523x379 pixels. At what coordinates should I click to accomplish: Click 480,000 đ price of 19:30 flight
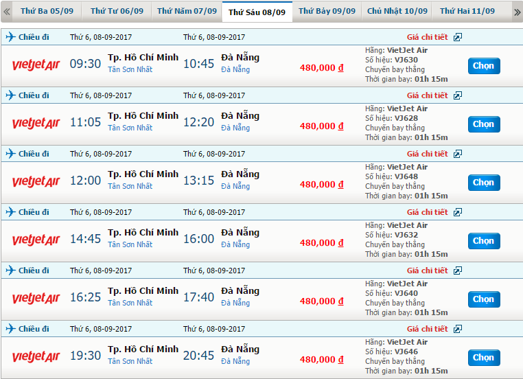coord(321,360)
